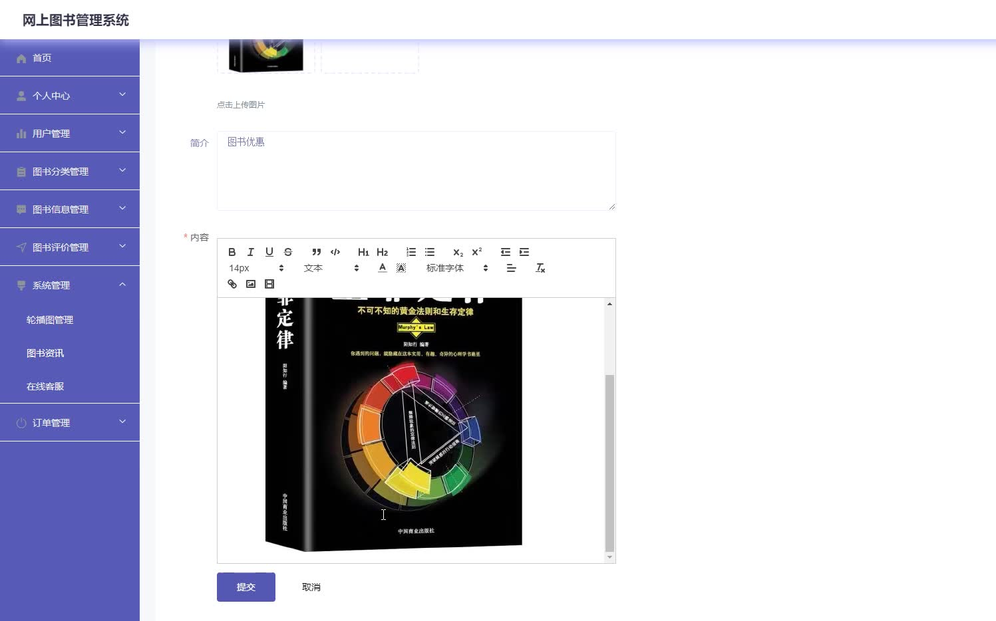
Task: Toggle italic formatting in editor toolbar
Action: pyautogui.click(x=251, y=252)
